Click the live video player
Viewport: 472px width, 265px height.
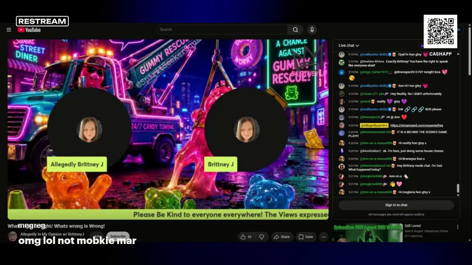click(x=168, y=130)
